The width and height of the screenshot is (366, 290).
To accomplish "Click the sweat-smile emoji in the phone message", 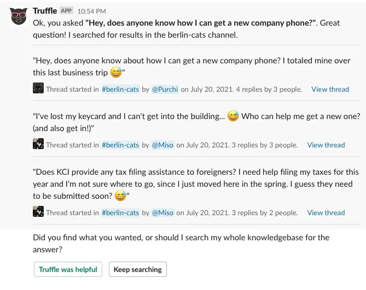I will (x=116, y=72).
